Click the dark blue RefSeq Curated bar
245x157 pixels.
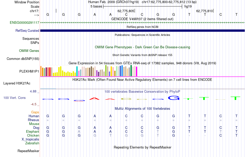(x=142, y=30)
